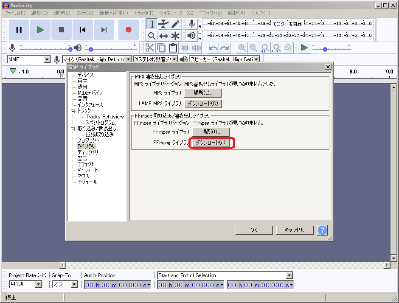
Task: Adjust the recording volume slider
Action: point(46,48)
